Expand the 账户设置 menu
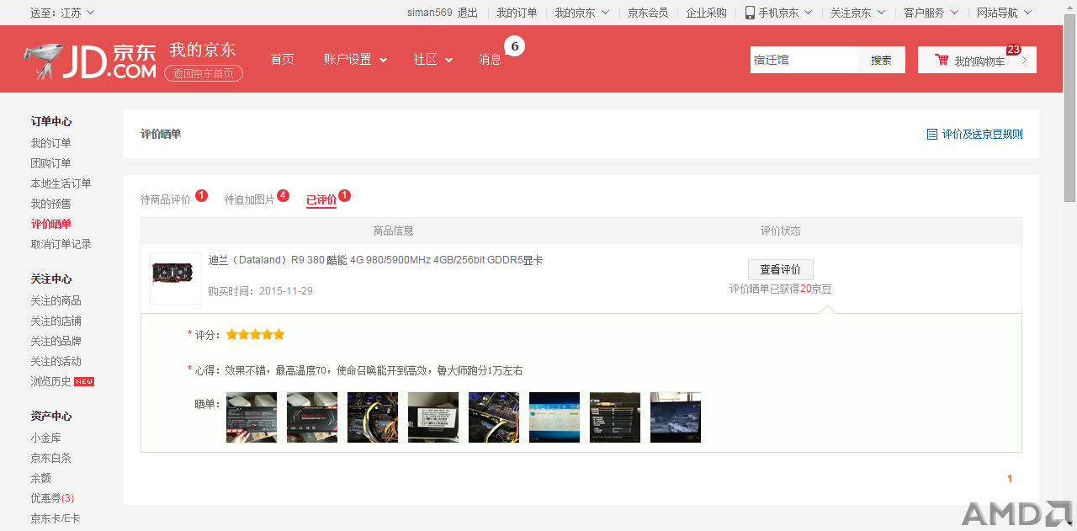This screenshot has height=531, width=1077. [x=355, y=59]
